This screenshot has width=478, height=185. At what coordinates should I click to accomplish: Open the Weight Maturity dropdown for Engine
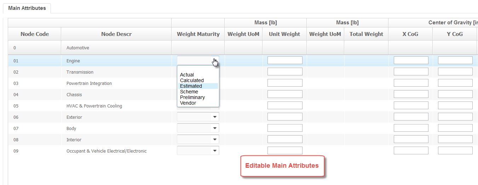coord(198,61)
